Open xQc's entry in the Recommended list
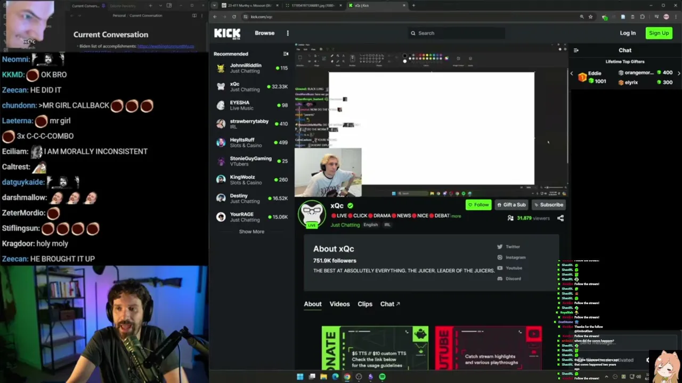The image size is (682, 383). (x=251, y=87)
